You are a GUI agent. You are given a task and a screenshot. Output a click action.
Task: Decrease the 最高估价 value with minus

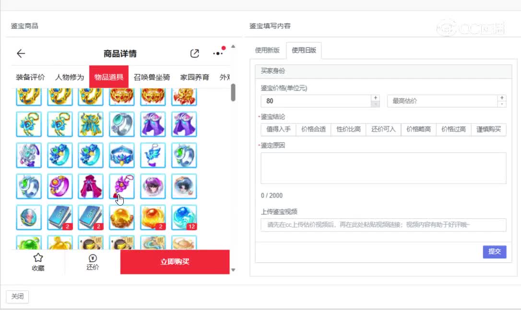(x=502, y=104)
